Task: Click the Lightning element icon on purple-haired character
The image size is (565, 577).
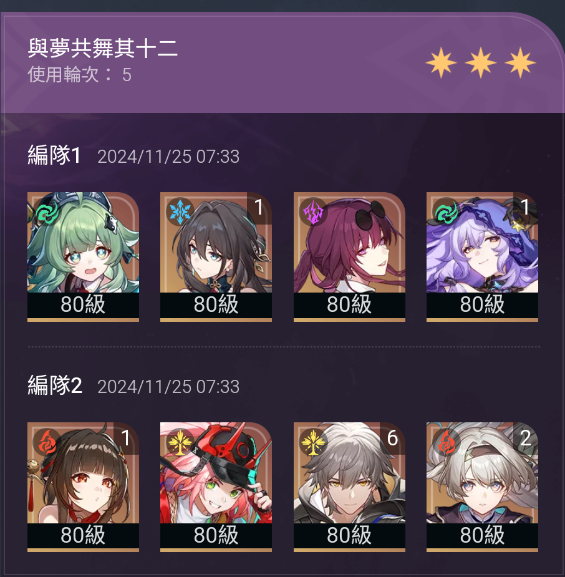Action: 313,212
